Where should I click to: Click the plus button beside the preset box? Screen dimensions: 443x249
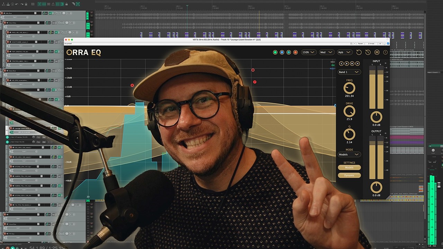pos(354,44)
